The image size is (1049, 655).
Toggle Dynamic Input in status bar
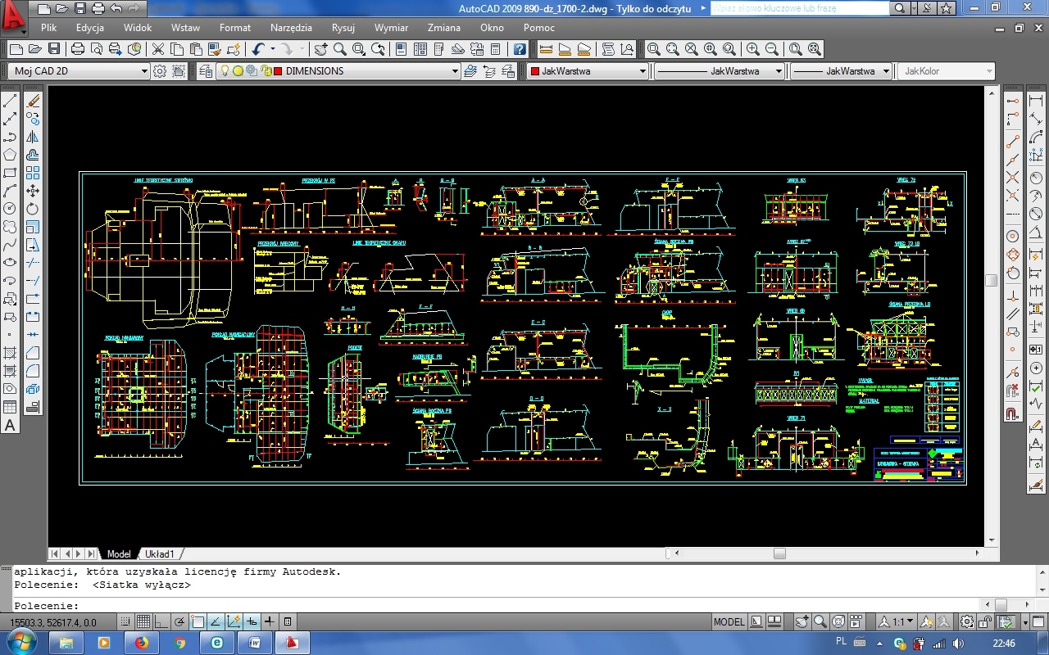(x=252, y=621)
